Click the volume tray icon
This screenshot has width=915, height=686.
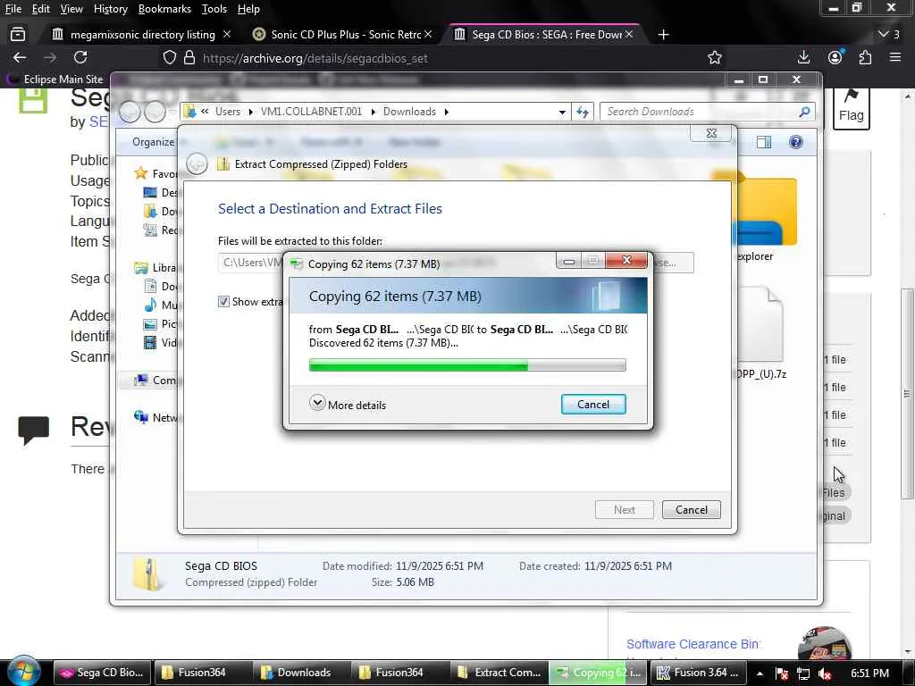pyautogui.click(x=825, y=673)
